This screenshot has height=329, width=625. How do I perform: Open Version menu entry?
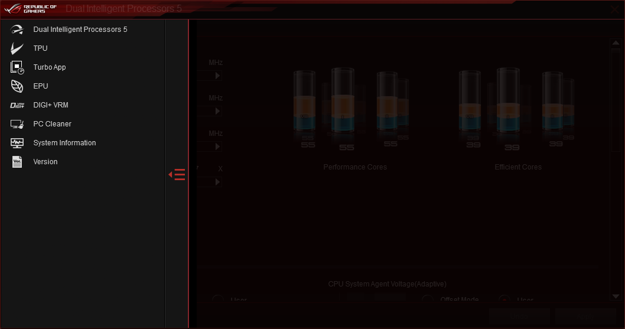45,162
